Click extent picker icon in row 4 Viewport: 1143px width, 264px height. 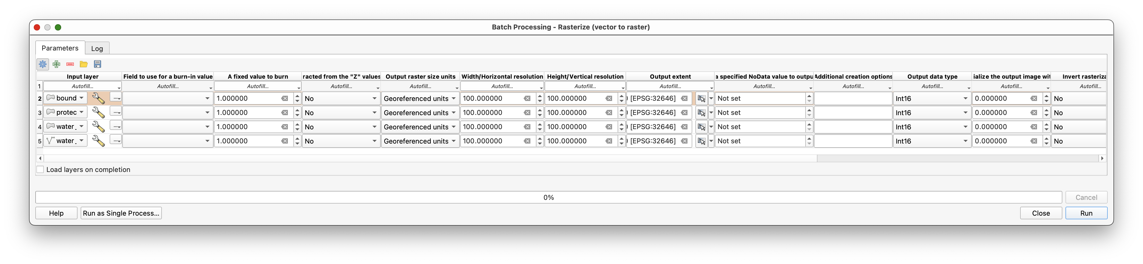701,127
